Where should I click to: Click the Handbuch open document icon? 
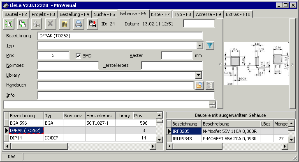(x=210, y=85)
